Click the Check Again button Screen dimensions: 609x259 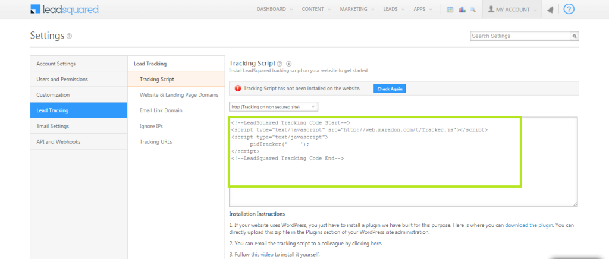[x=390, y=89]
